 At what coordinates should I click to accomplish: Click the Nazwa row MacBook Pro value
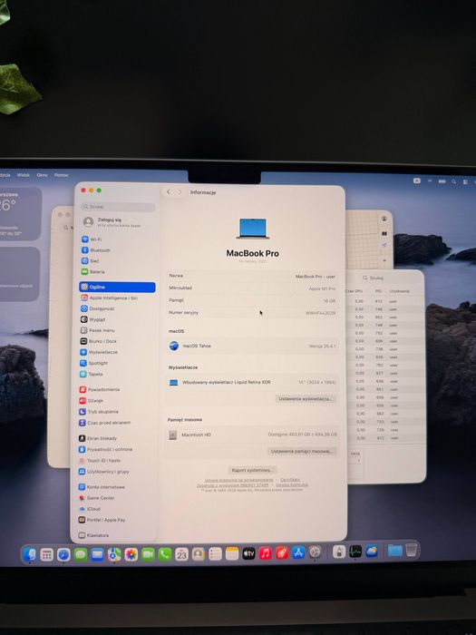click(x=315, y=277)
